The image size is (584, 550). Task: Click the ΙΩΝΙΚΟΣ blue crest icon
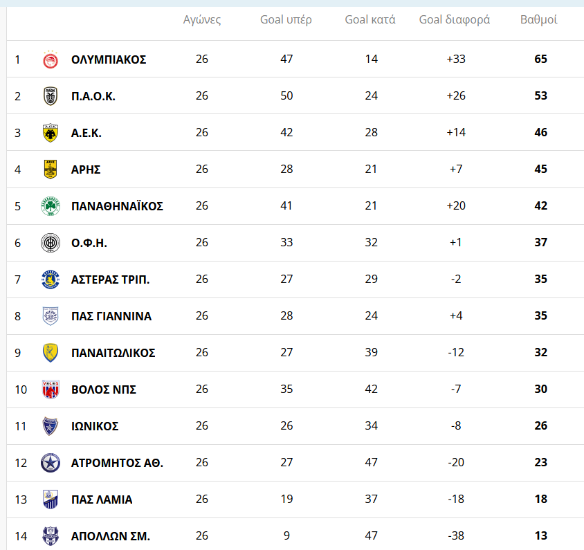point(51,426)
